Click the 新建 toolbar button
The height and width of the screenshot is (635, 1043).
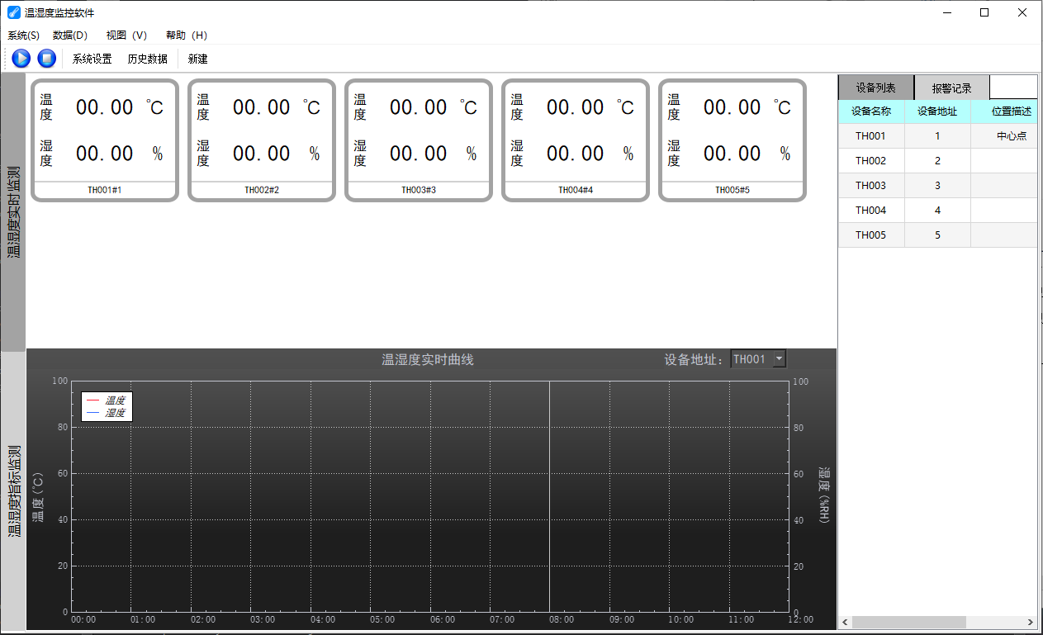pyautogui.click(x=198, y=59)
